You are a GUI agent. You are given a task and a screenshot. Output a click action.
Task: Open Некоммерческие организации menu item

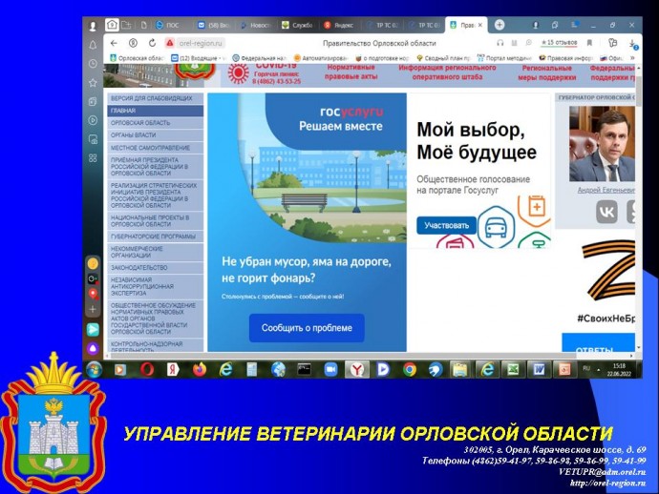(x=155, y=252)
